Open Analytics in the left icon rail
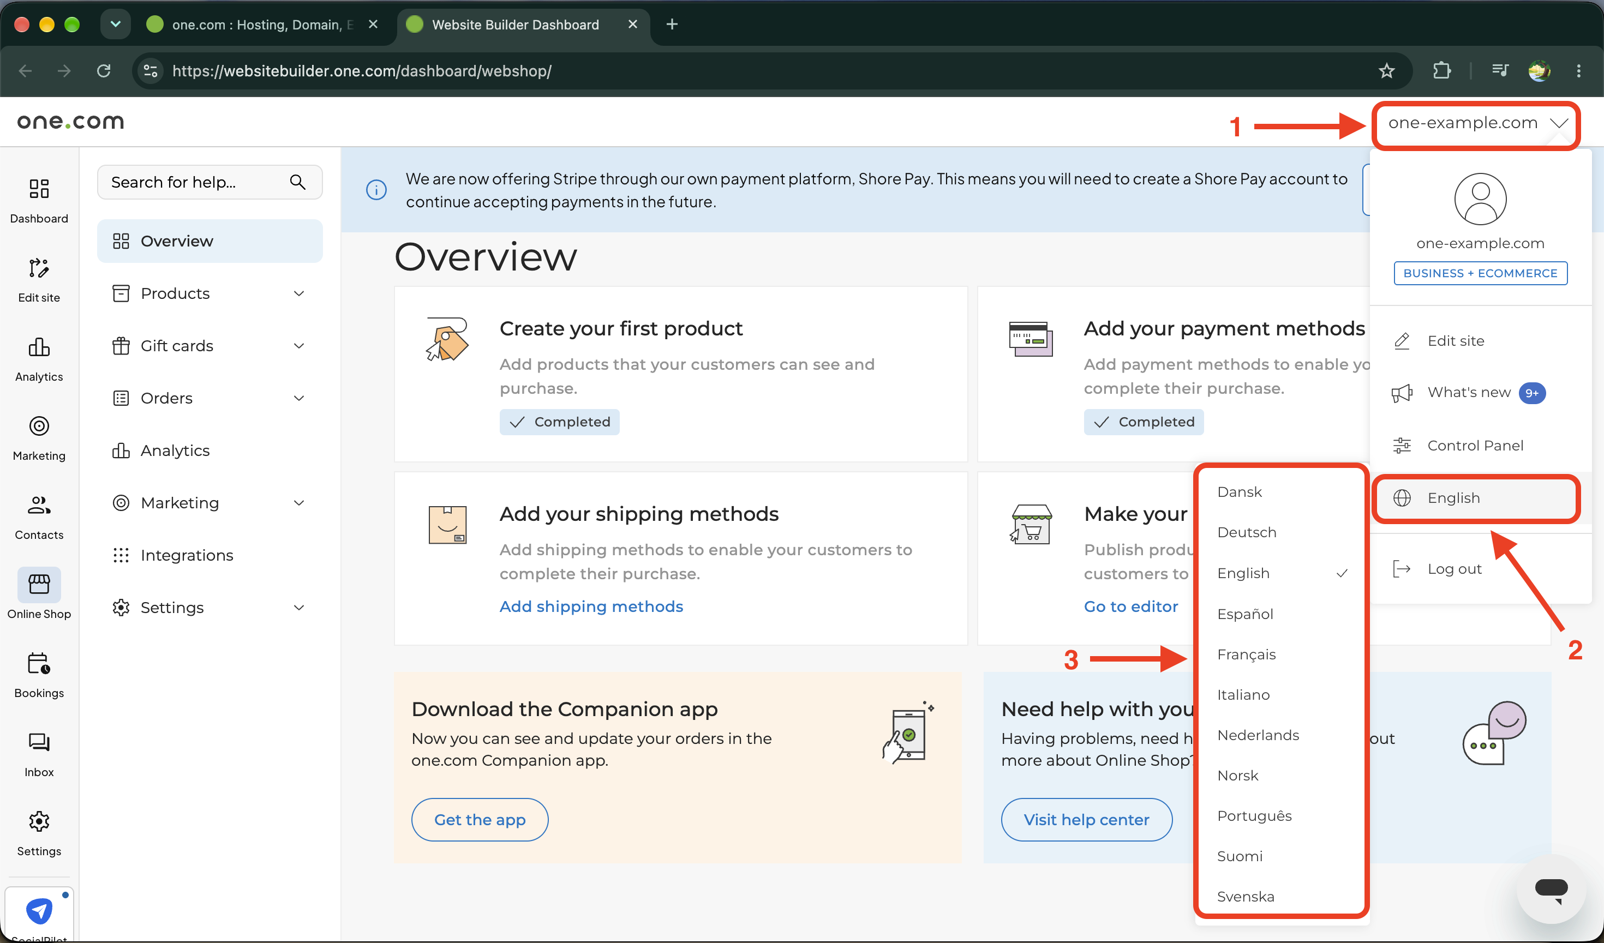The width and height of the screenshot is (1604, 943). point(39,347)
